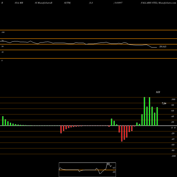Click the '(5,5' parameter text in header
Viewport: 177px width, 177px height.
(91, 3)
